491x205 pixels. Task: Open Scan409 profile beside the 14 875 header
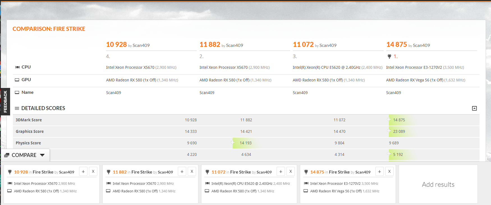421,45
